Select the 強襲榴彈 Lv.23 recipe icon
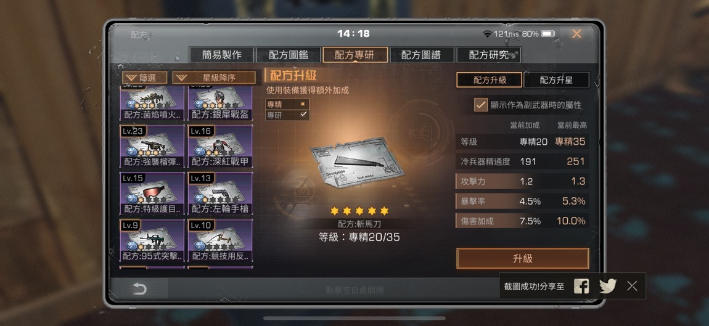The width and height of the screenshot is (709, 326). [x=152, y=147]
